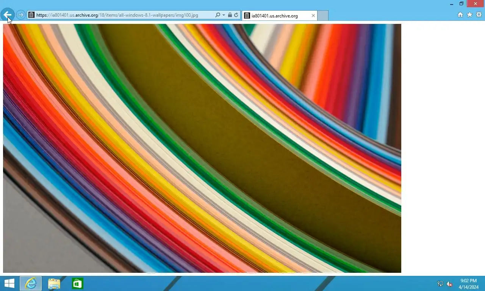This screenshot has height=291, width=485.
Task: Open the Tools gear icon
Action: point(479,15)
